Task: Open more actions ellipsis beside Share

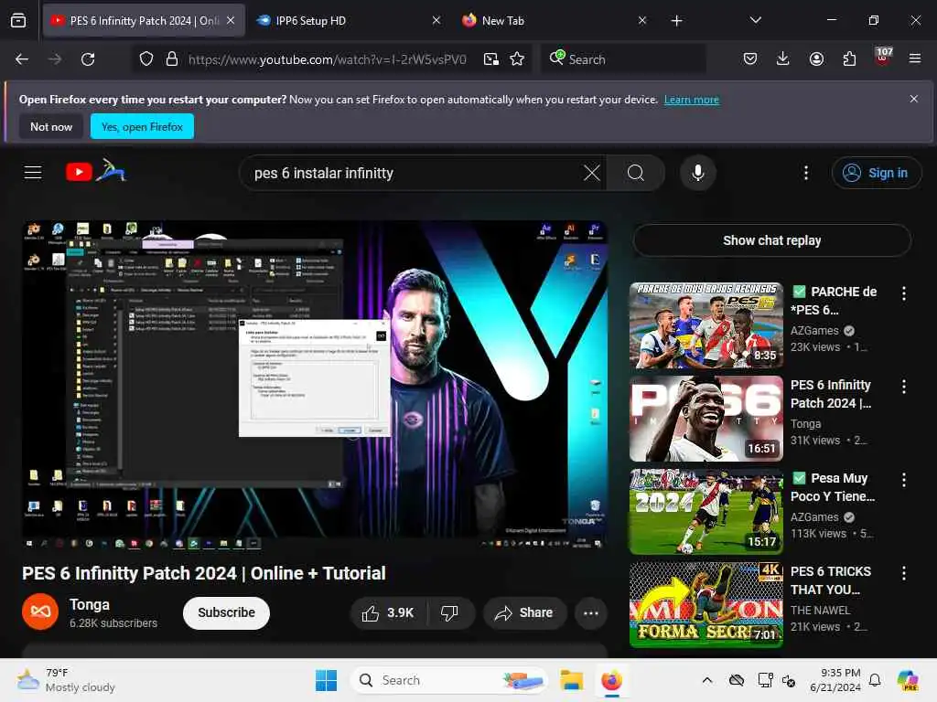Action: [590, 613]
